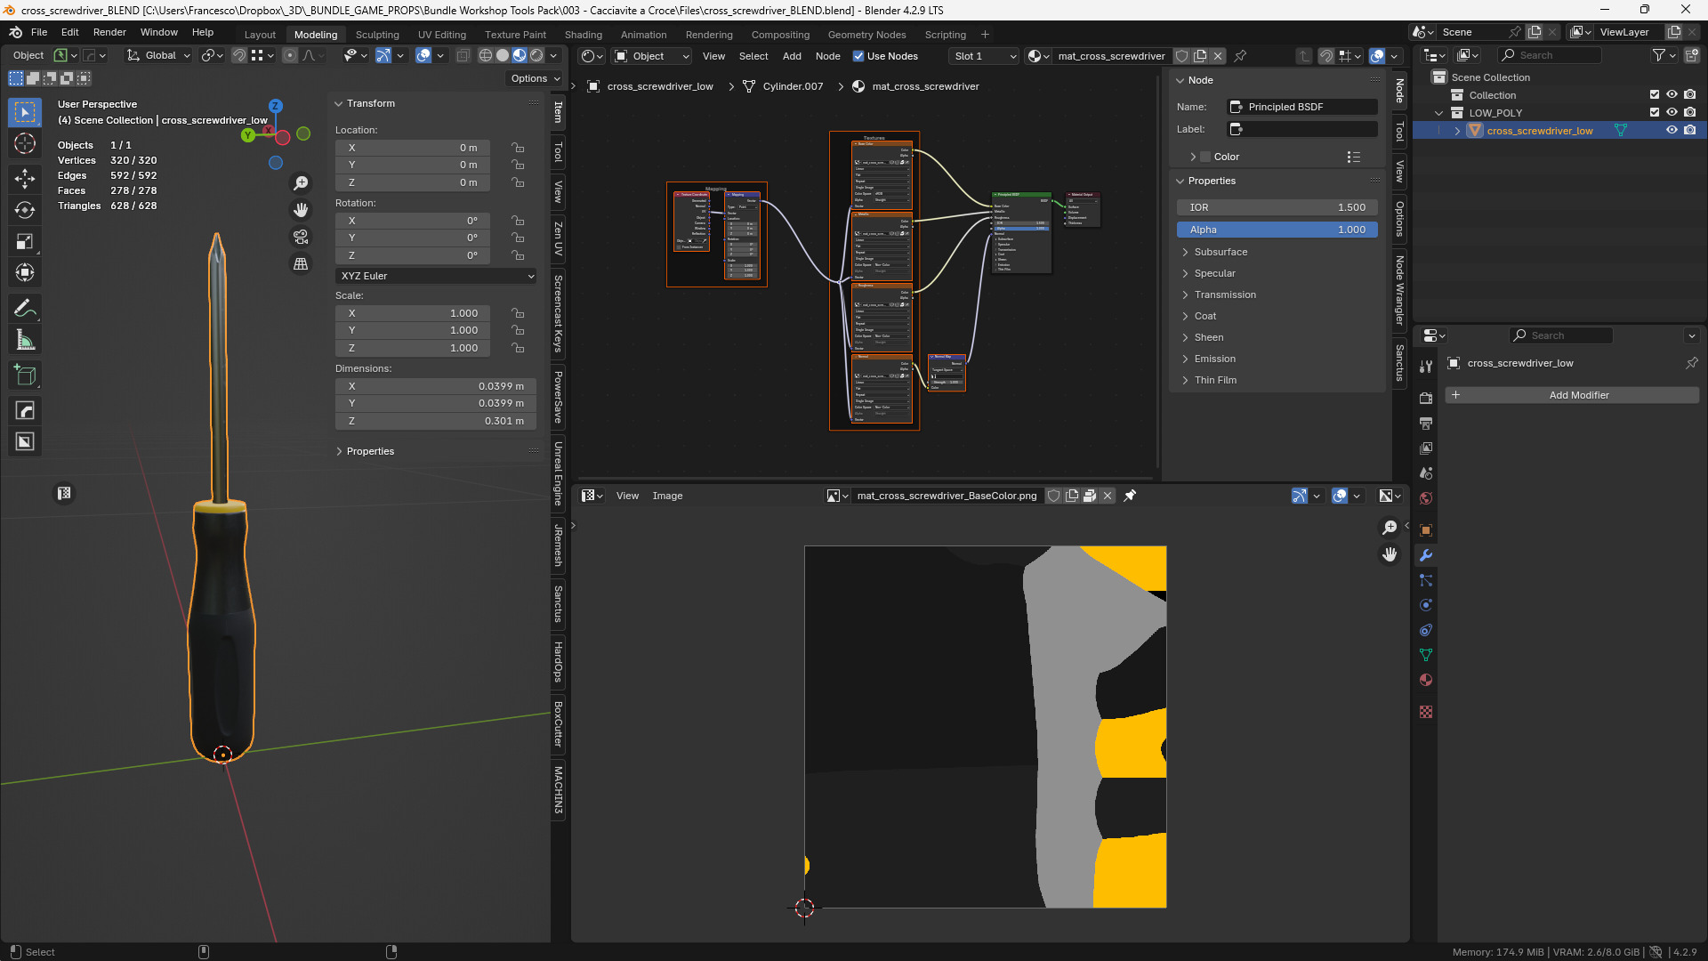1708x961 pixels.
Task: Click the Add Modifier button
Action: [1572, 395]
